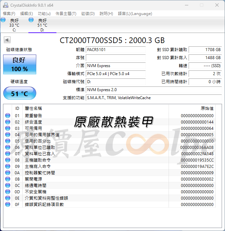Click status orb of row 0D 不安全關機
The image size is (225, 231).
pyautogui.click(x=8, y=192)
